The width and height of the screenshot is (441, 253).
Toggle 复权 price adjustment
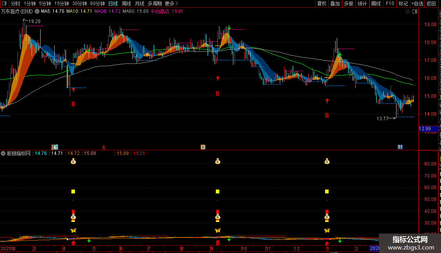(x=322, y=4)
